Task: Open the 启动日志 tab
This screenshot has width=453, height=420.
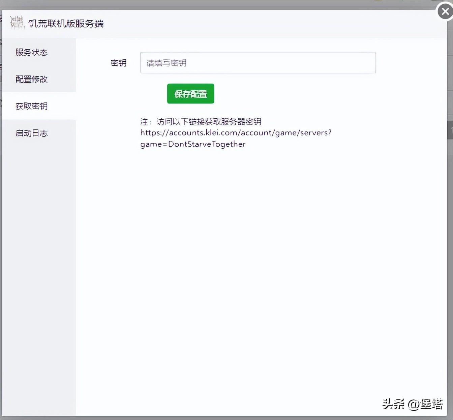Action: [32, 133]
